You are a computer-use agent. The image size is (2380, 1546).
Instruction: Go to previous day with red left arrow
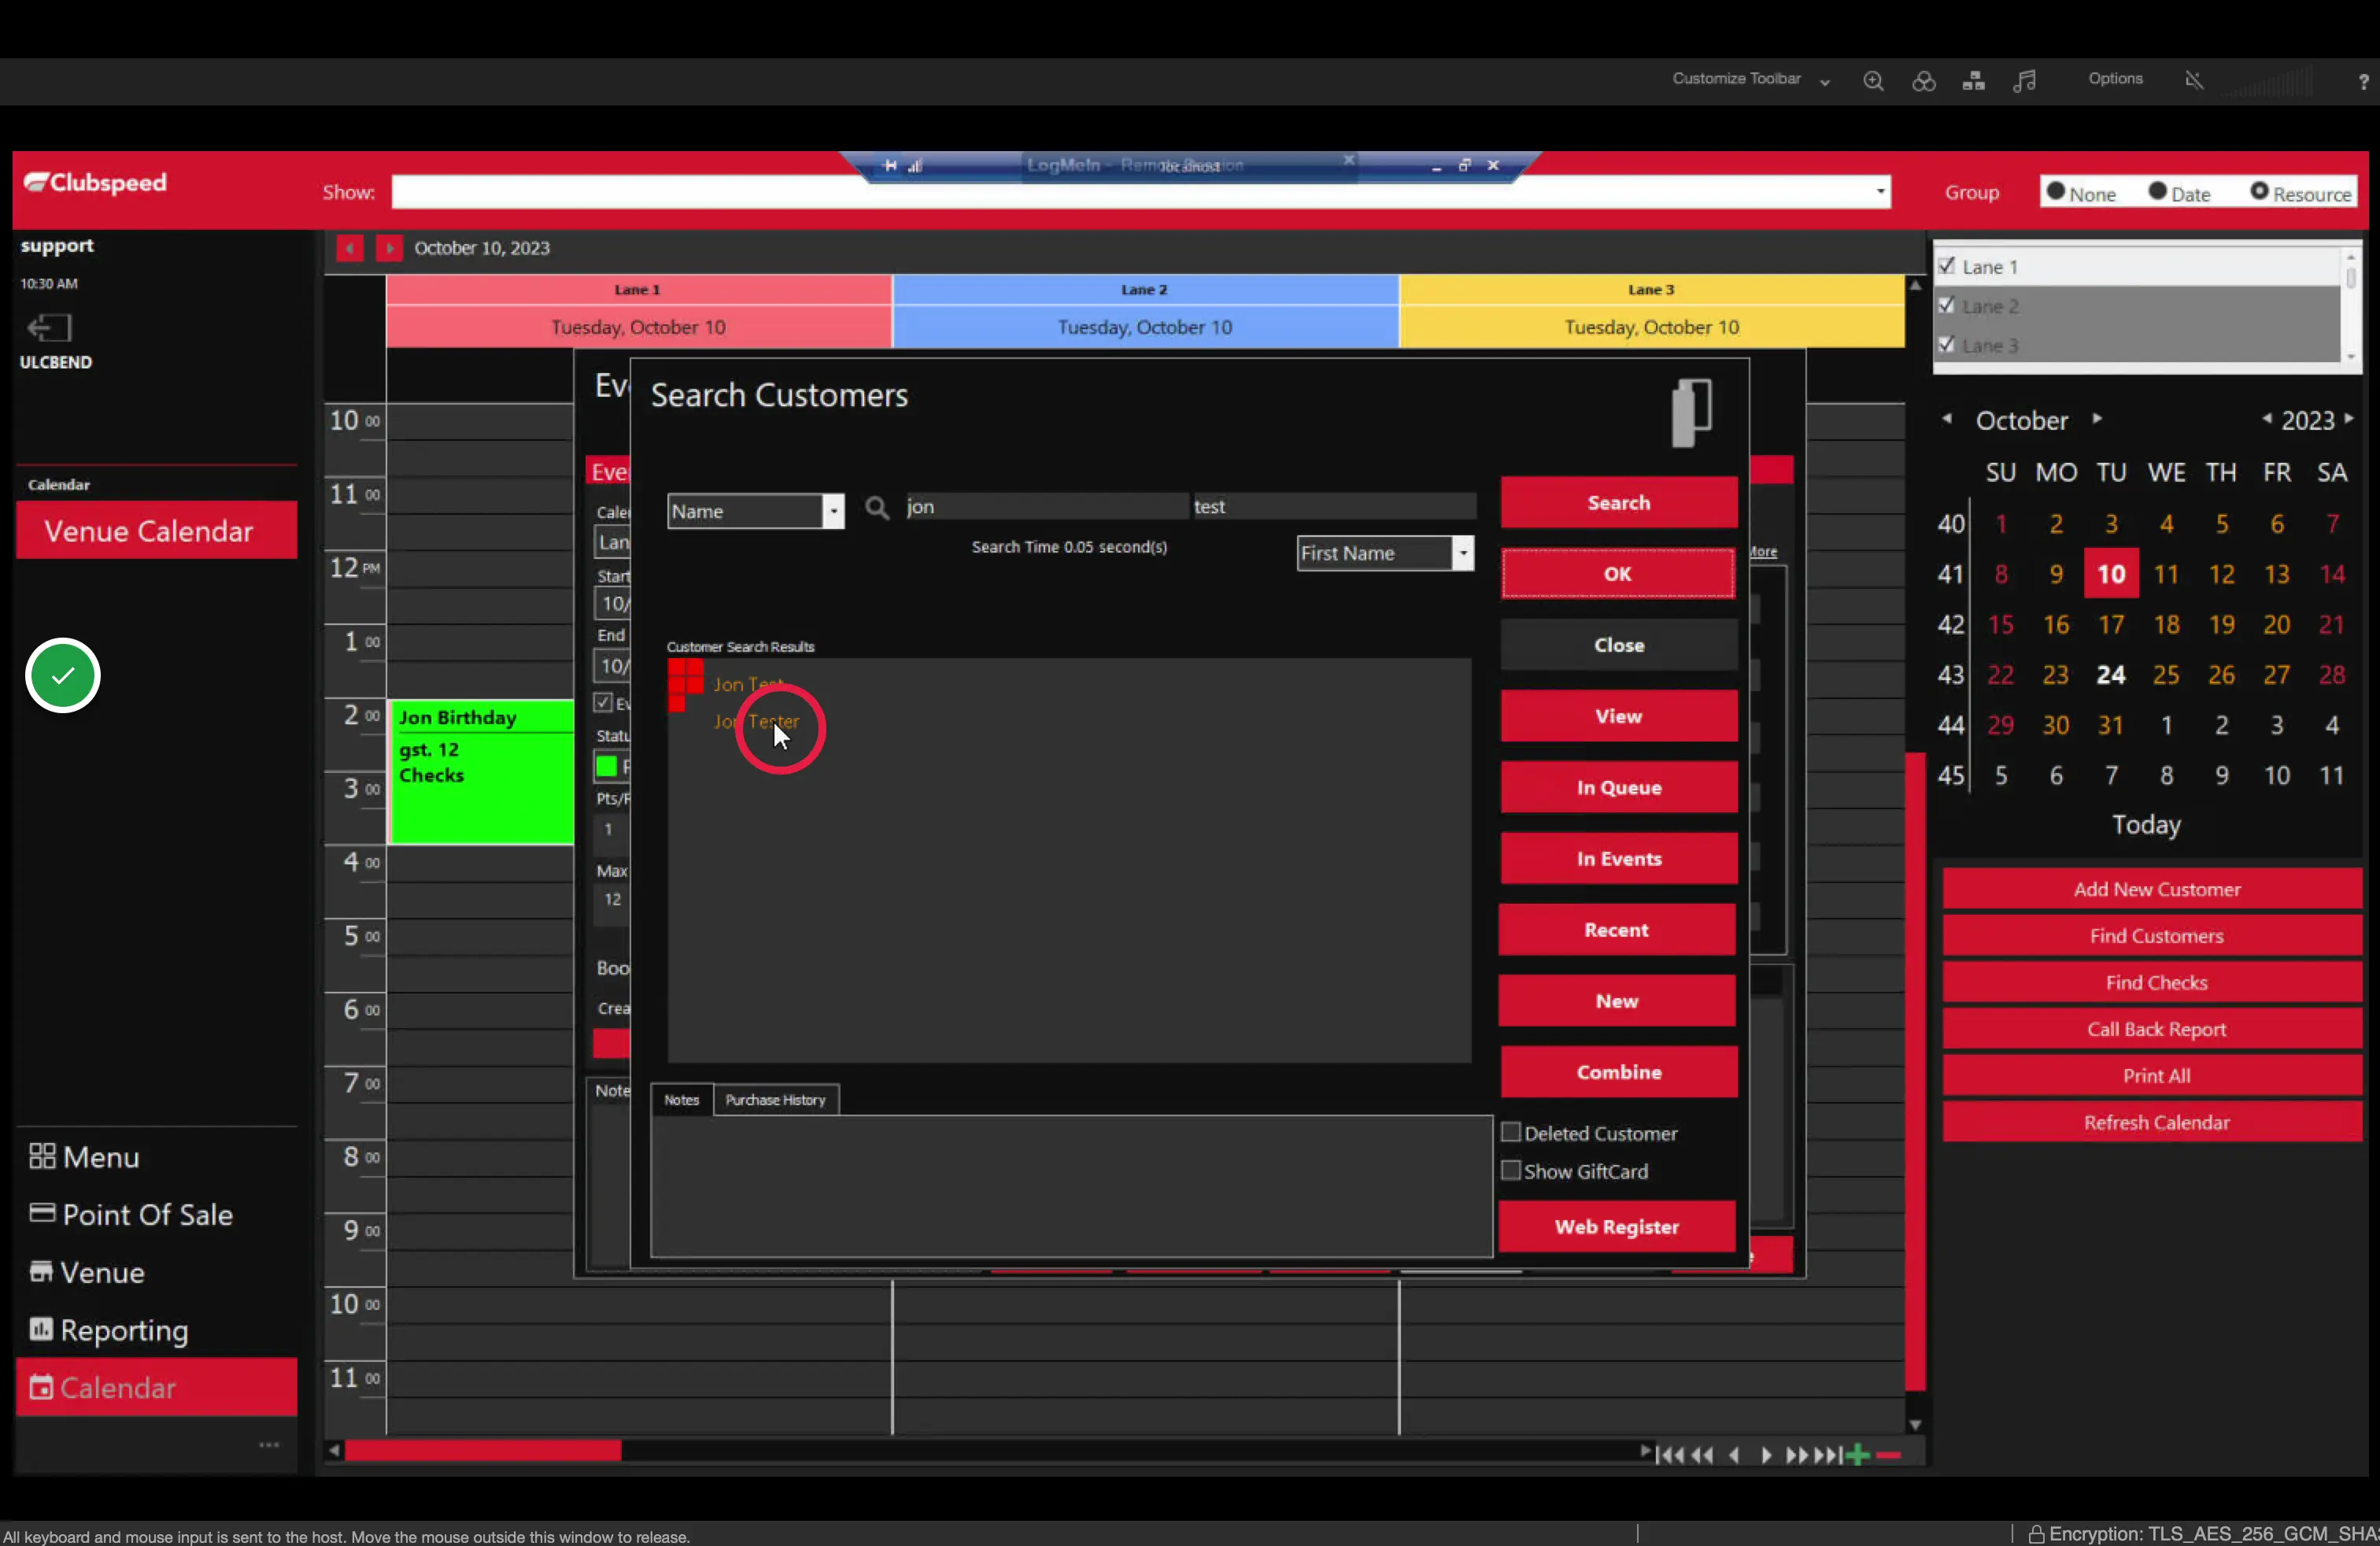tap(349, 248)
